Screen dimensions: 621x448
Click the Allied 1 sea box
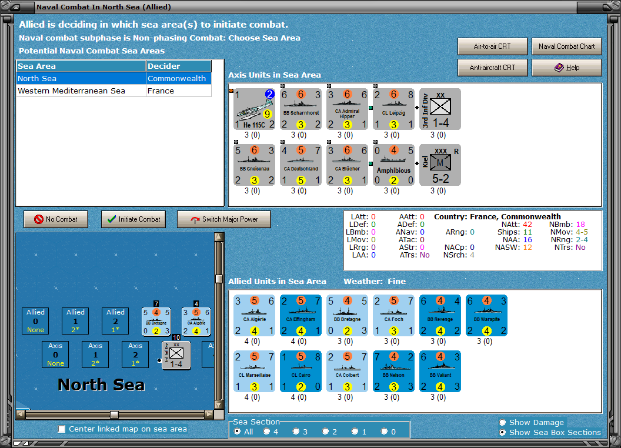(75, 321)
